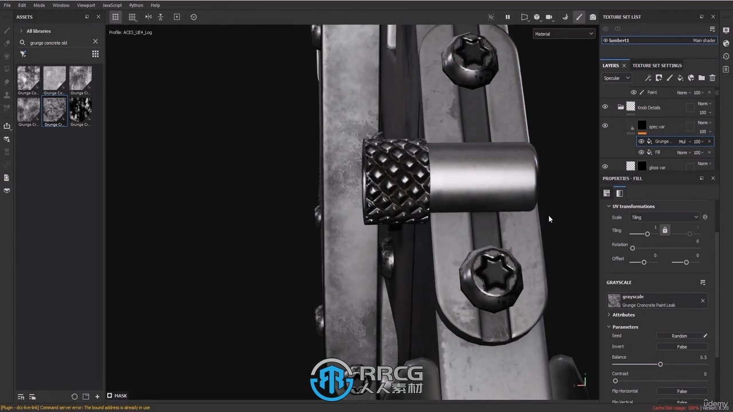This screenshot has height=412, width=733.
Task: Remove the grayscale Grunge Concrete resource
Action: pyautogui.click(x=703, y=300)
